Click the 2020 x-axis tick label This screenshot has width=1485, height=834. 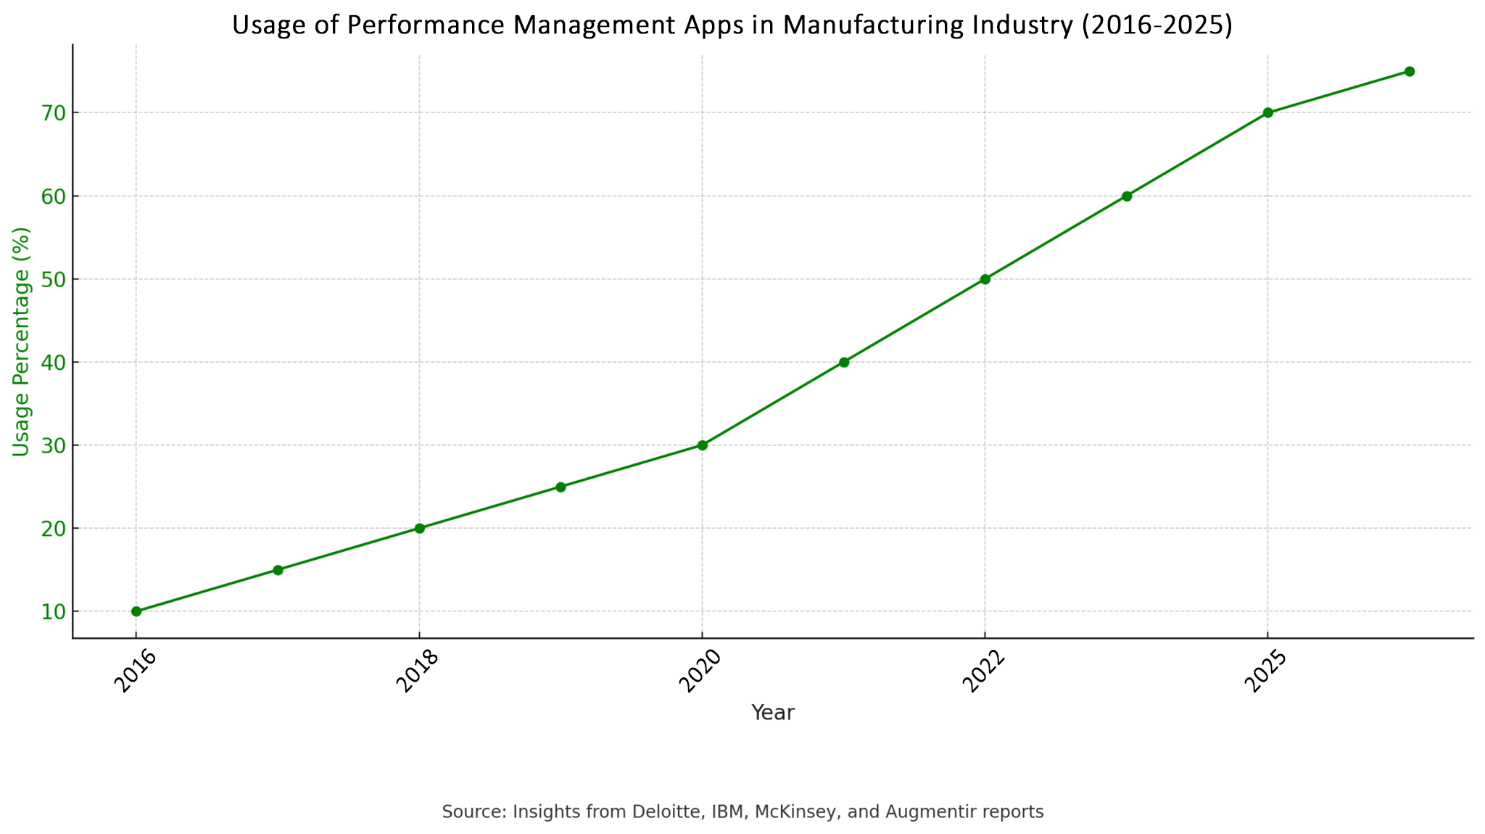tap(701, 672)
